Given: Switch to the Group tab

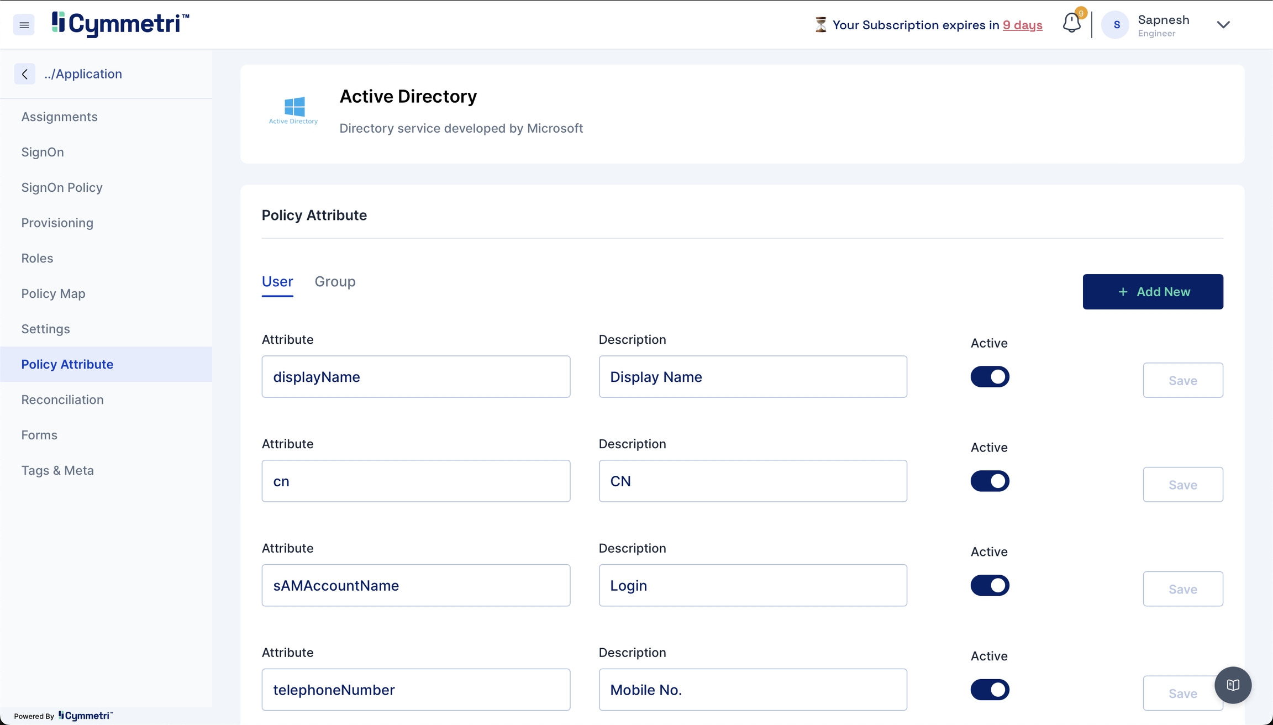Looking at the screenshot, I should click(335, 282).
